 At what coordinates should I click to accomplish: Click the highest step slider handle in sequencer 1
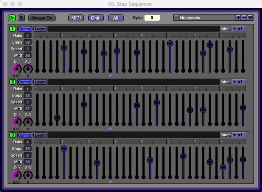pyautogui.click(x=170, y=43)
